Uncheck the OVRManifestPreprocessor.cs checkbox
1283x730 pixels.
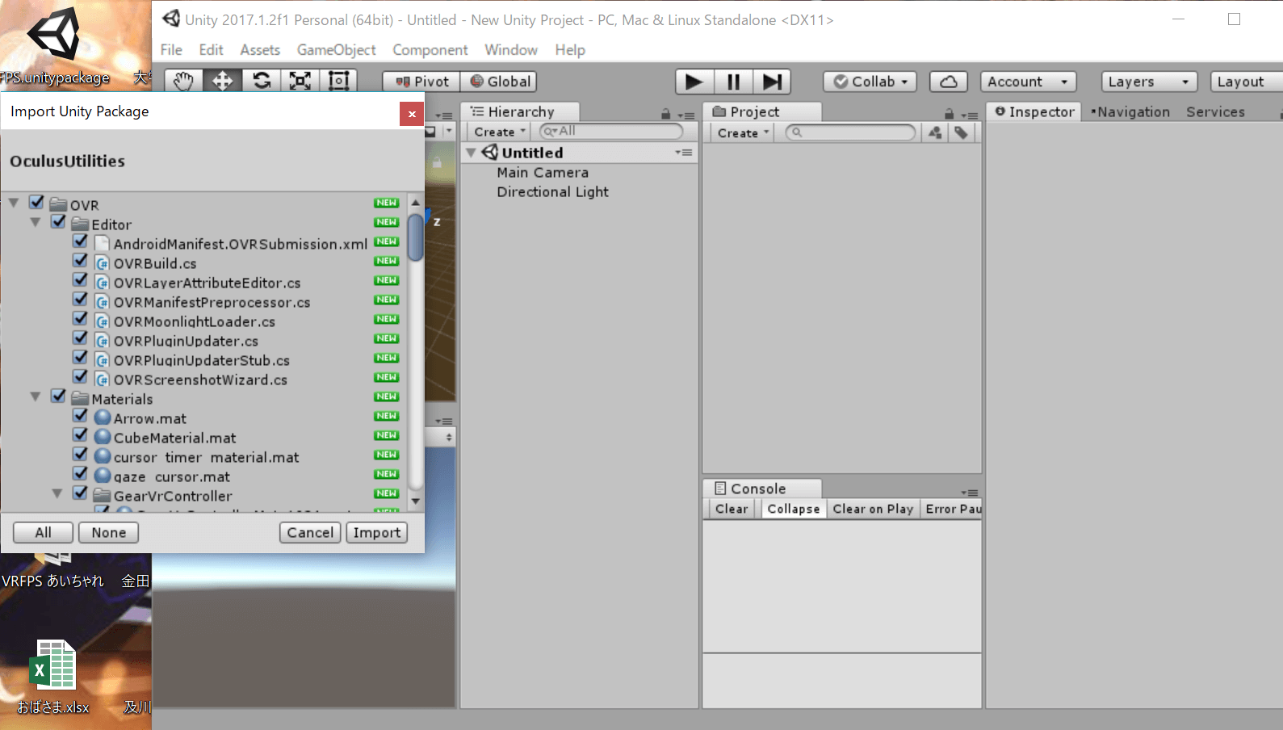pos(80,299)
